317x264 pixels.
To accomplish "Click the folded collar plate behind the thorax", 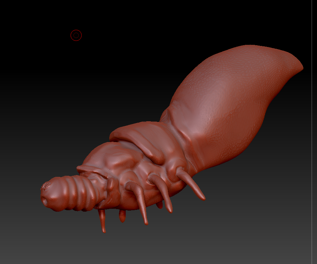I will [x=138, y=140].
